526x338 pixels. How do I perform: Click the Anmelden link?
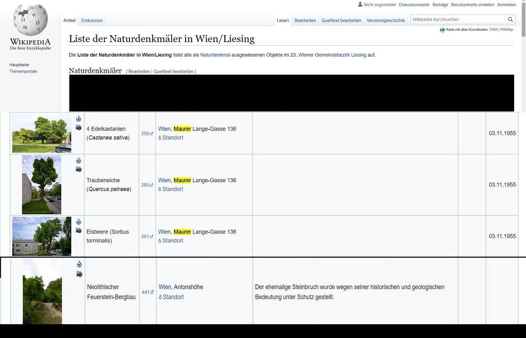pos(507,5)
